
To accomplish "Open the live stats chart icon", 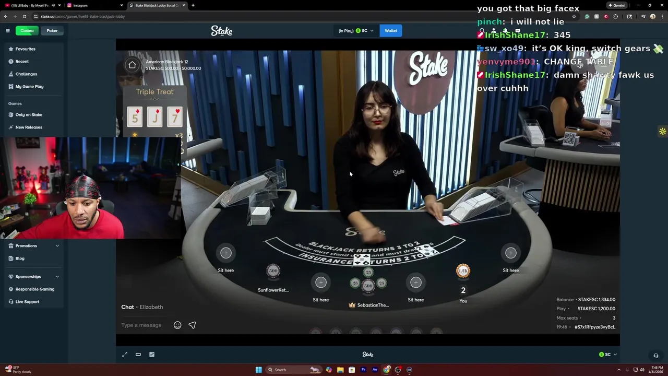I will tap(152, 355).
